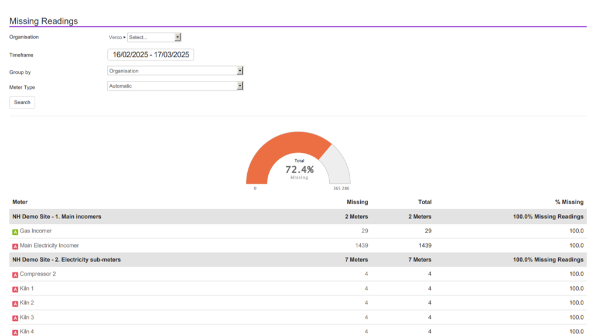Click the red Main Electricity Incomer icon
591x336 pixels.
pos(15,246)
